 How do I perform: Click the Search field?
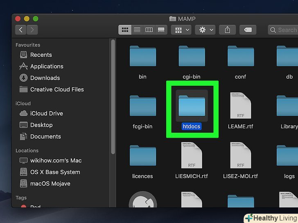coord(283,30)
